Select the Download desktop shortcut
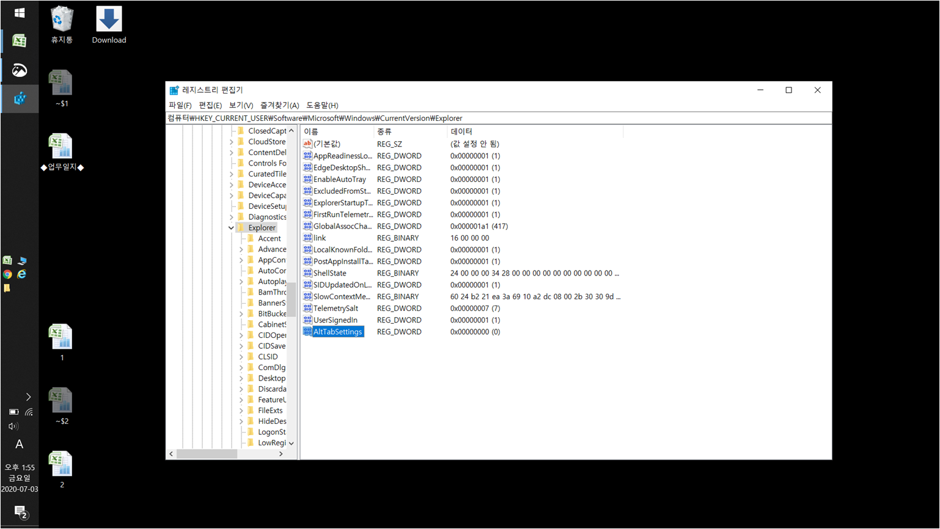Image resolution: width=940 pixels, height=529 pixels. point(109,25)
